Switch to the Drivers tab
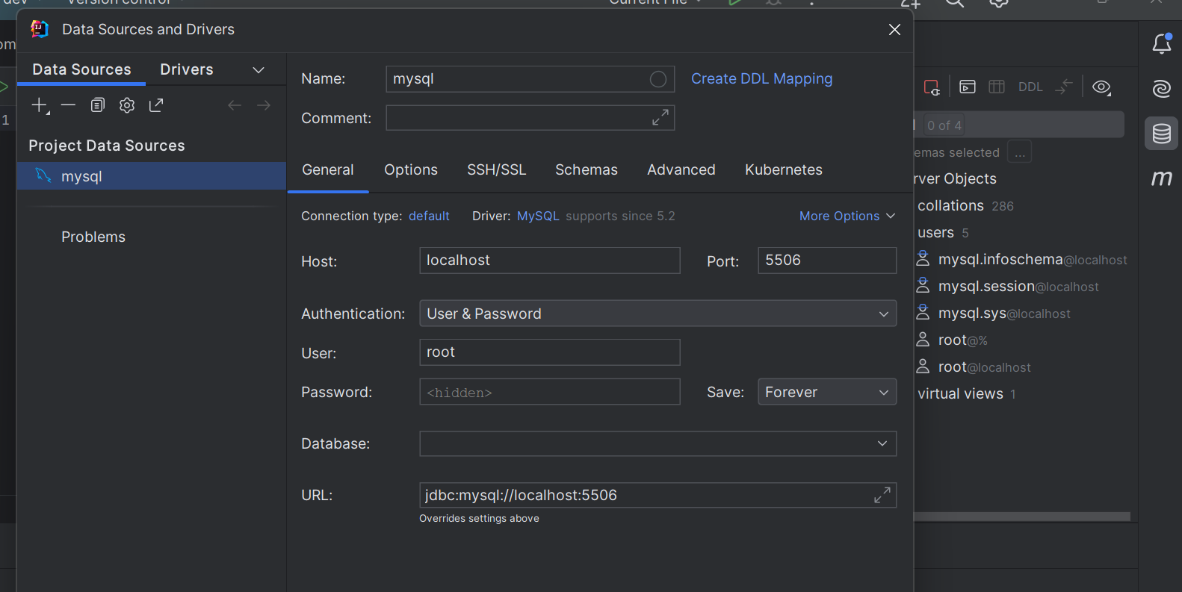Image resolution: width=1182 pixels, height=592 pixels. [x=187, y=69]
